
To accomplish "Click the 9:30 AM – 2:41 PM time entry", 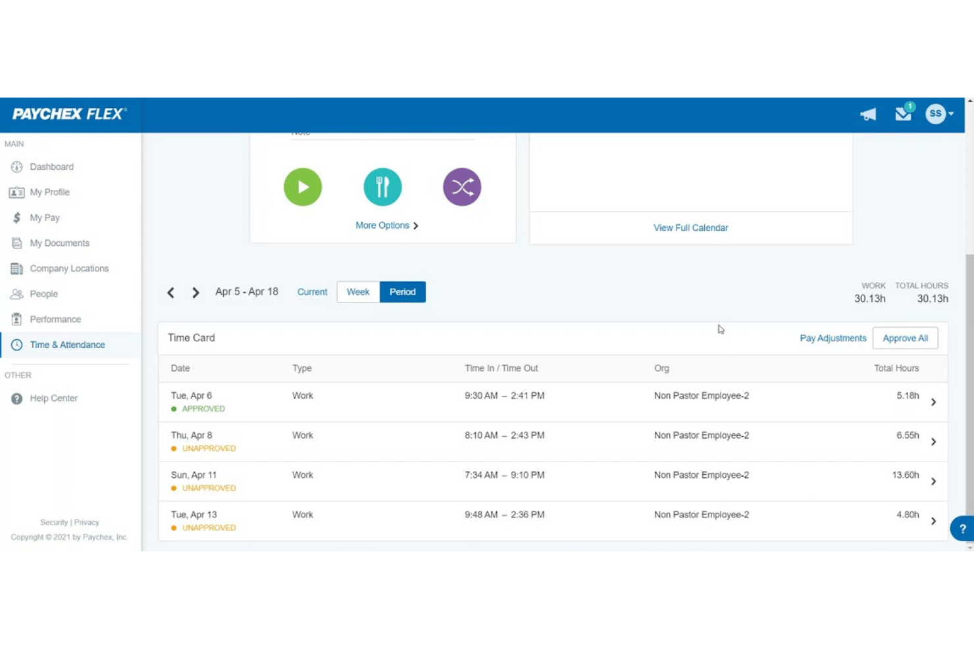I will [x=504, y=396].
